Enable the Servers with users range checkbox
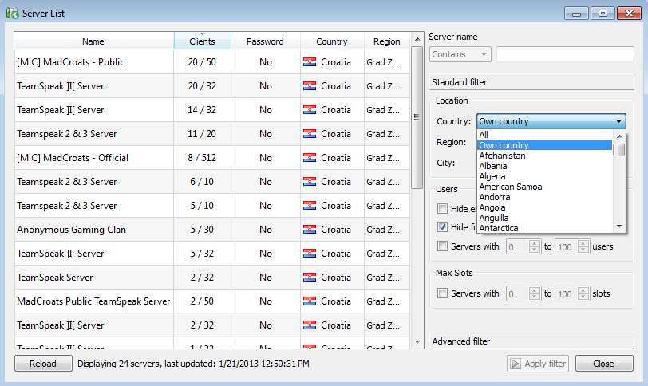The height and width of the screenshot is (386, 648). coord(443,246)
